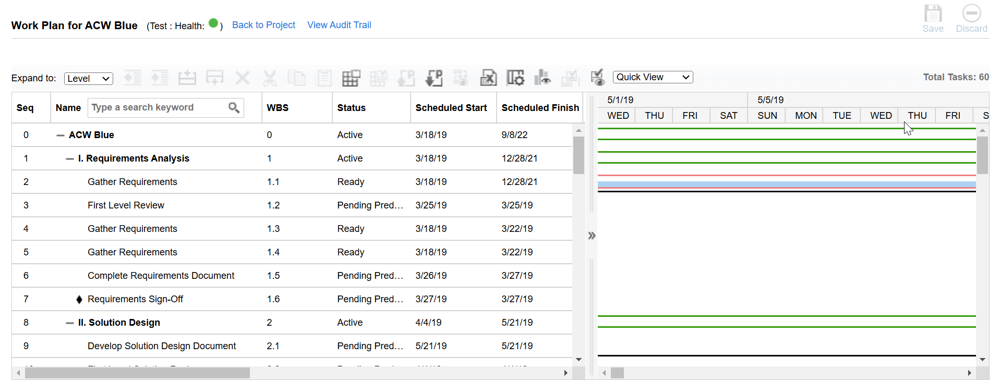This screenshot has width=1000, height=382.
Task: Open the View Audit Trail link
Action: click(x=339, y=25)
